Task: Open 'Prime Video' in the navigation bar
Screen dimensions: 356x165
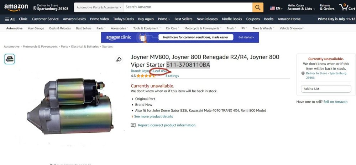Action: pos(99,19)
